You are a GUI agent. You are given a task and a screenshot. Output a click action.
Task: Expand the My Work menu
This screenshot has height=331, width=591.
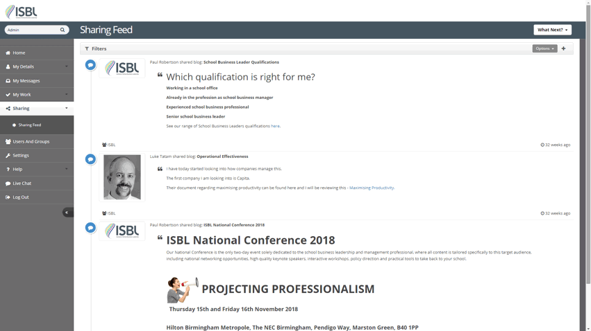[x=37, y=94]
